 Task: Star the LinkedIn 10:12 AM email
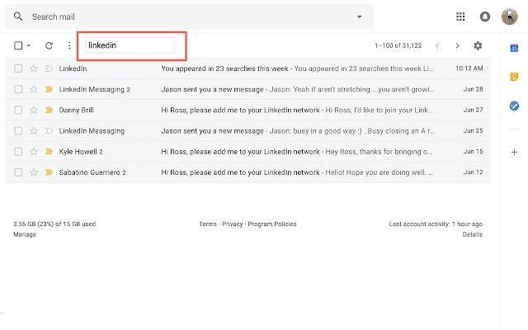click(33, 68)
